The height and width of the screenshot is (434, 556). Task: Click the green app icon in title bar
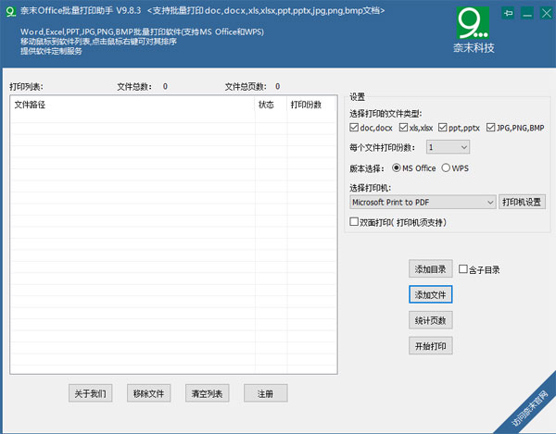coord(11,11)
